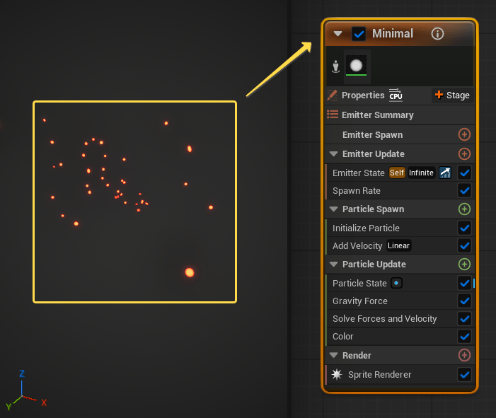Select the sprite renderer thumbnail preview
Image resolution: width=496 pixels, height=418 pixels.
357,66
